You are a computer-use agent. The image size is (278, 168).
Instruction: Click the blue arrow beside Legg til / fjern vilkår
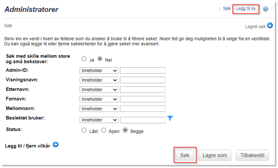(56, 145)
